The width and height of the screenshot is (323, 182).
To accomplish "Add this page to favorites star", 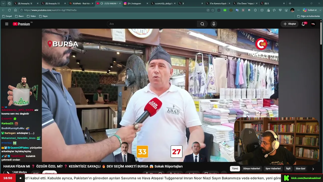I will [213, 10].
